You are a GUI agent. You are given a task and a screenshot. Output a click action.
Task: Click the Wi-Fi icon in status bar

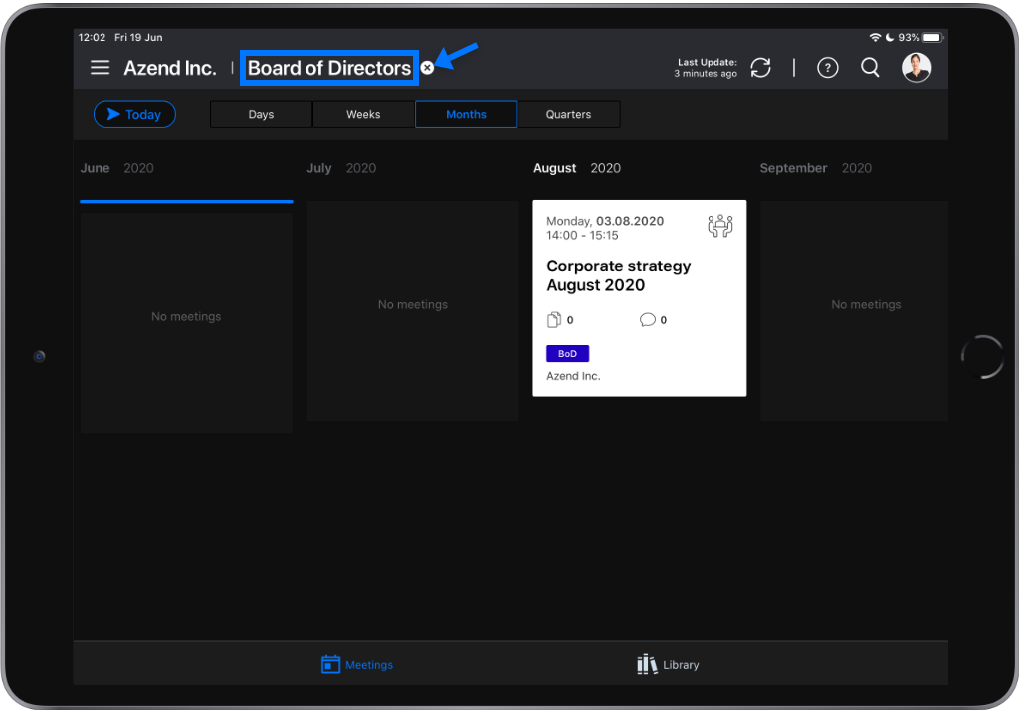875,37
